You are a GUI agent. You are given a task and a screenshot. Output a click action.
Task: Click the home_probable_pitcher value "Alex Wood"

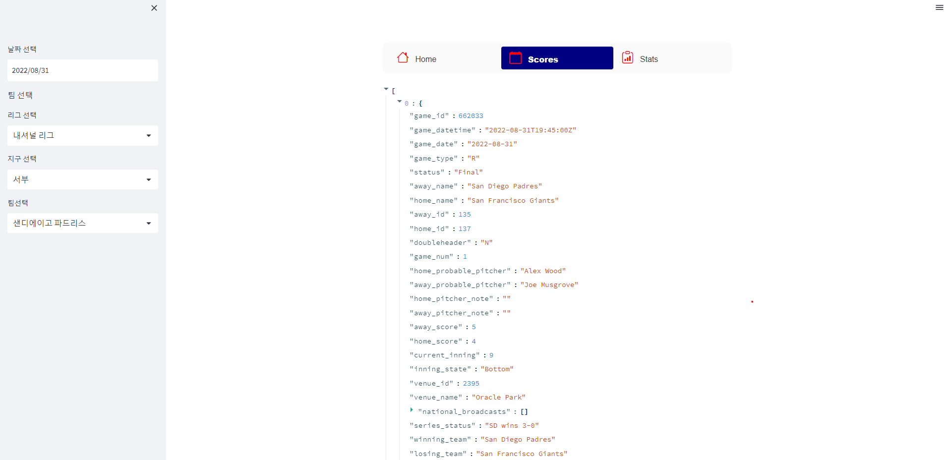click(x=543, y=271)
